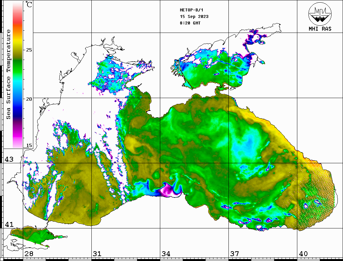Click the 43 latitude label
The image size is (343, 261).
[9, 159]
